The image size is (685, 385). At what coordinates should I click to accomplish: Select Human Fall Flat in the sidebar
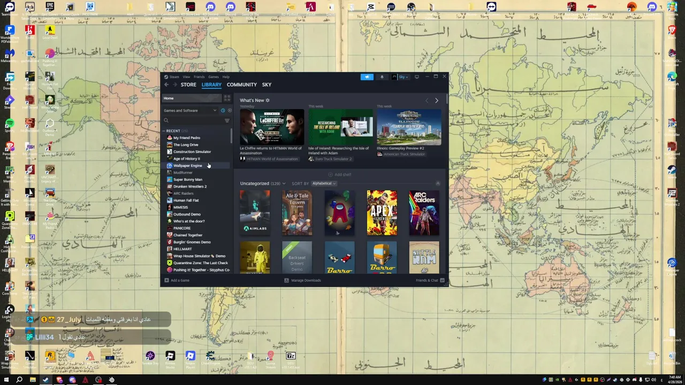point(197,201)
